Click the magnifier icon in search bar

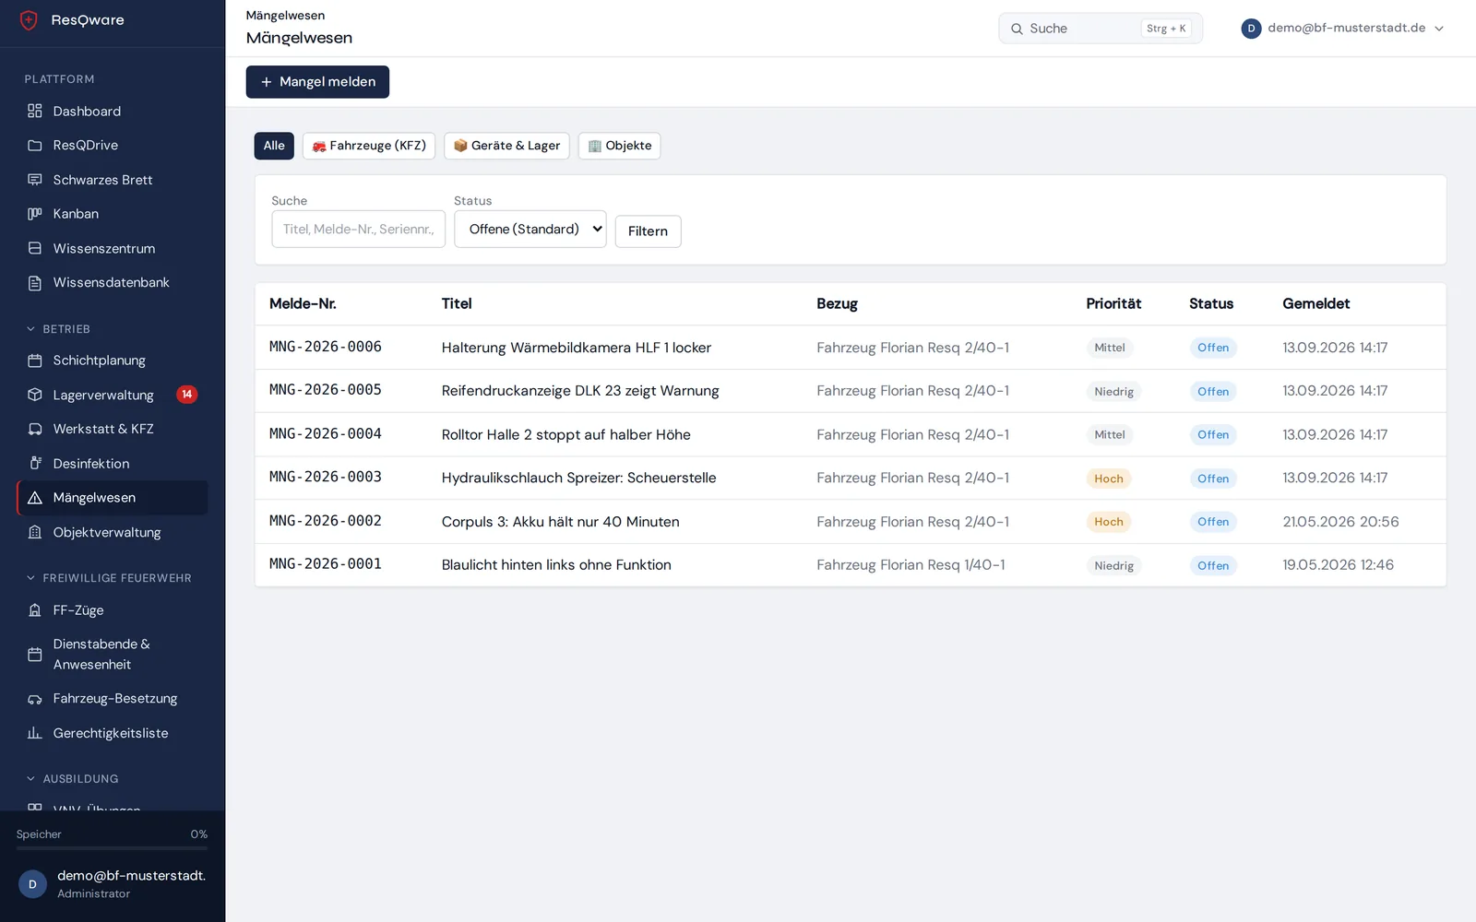click(x=1017, y=29)
